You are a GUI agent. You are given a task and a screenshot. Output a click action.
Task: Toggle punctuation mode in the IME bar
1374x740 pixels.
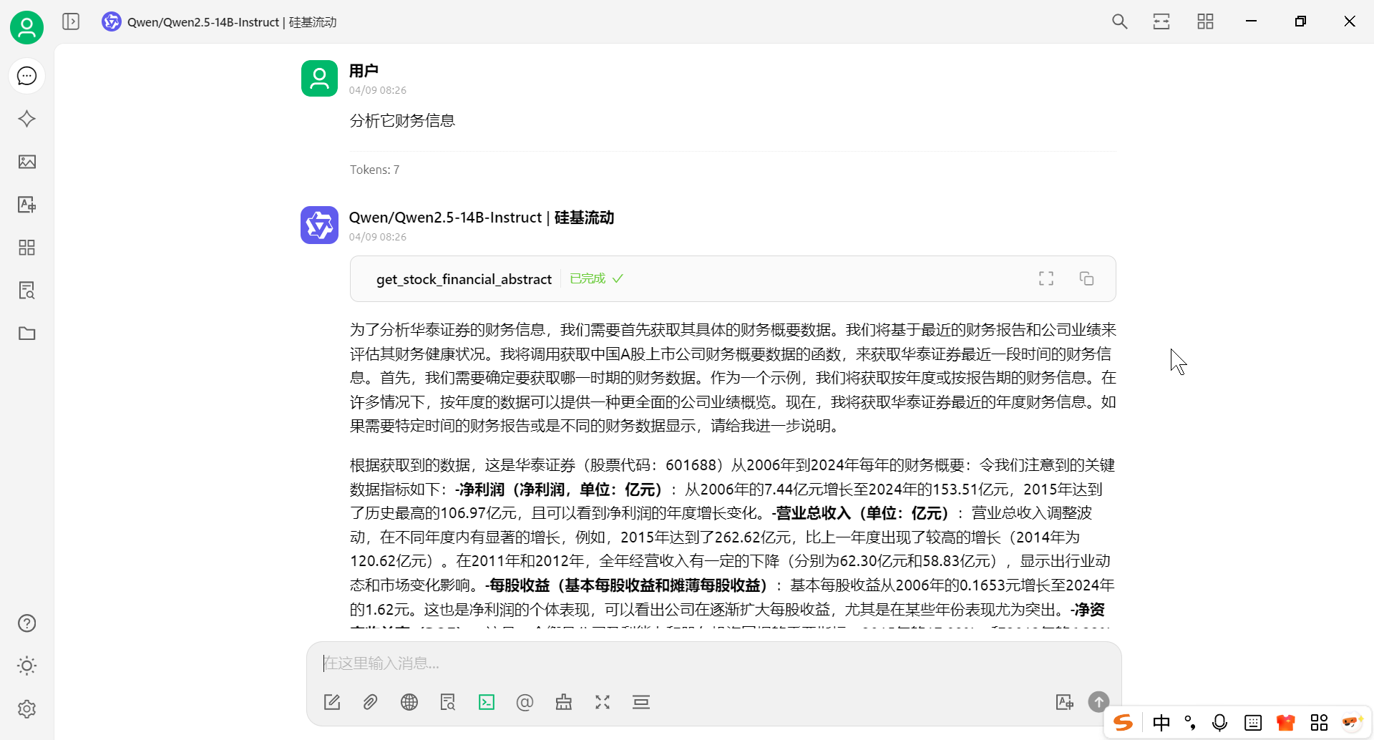(x=1190, y=723)
